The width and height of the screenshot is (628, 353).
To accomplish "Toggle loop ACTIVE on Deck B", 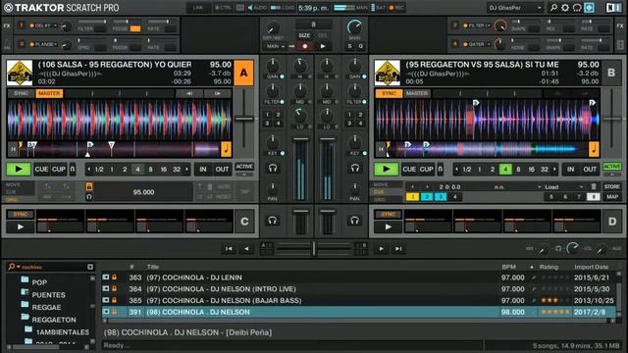I will click(612, 167).
